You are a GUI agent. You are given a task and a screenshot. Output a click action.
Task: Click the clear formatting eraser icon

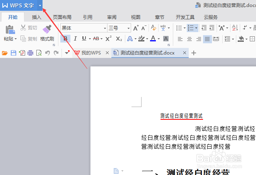(x=154, y=28)
